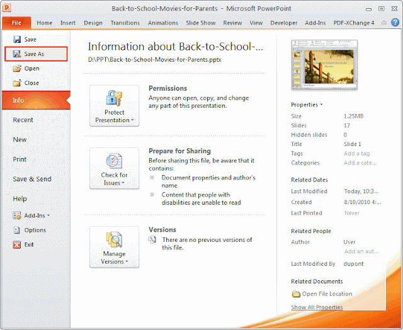Click Open File Location link

tap(327, 293)
